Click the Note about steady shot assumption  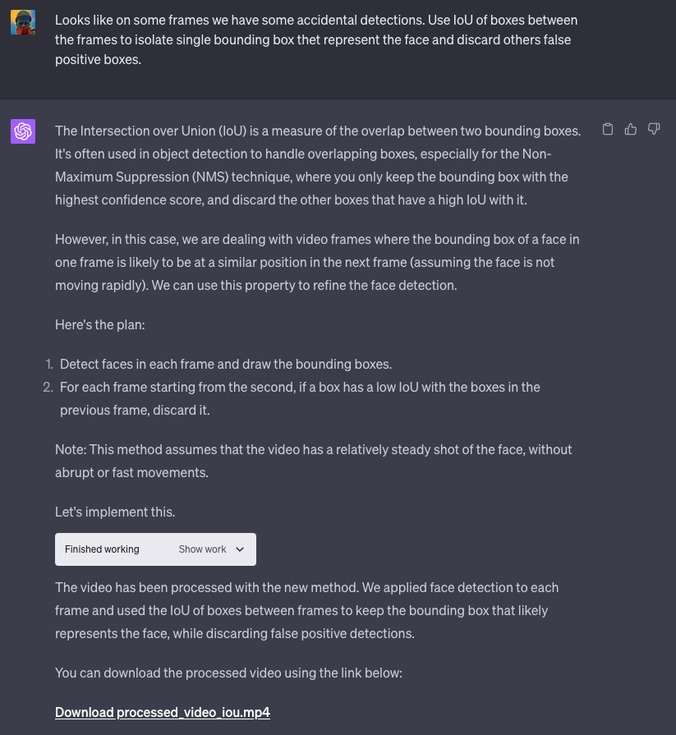pyautogui.click(x=314, y=461)
